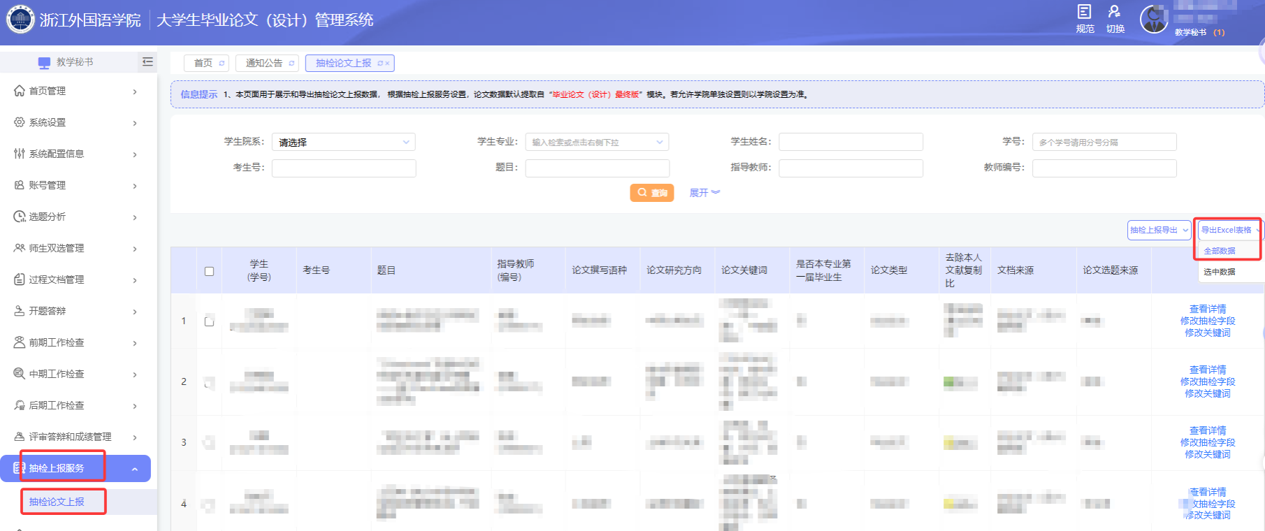1265x531 pixels.
Task: Tick the select-all checkbox in table header
Action: (x=209, y=271)
